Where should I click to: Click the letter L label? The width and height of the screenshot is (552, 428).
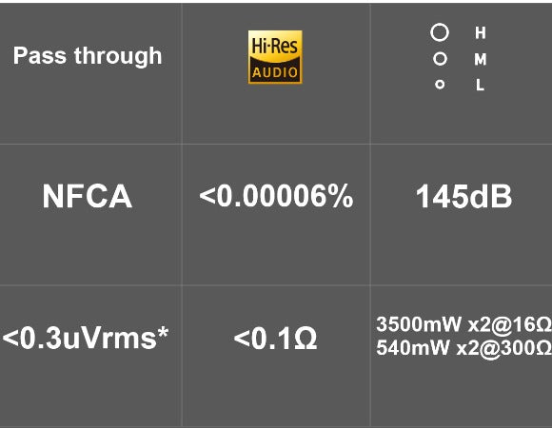click(481, 85)
